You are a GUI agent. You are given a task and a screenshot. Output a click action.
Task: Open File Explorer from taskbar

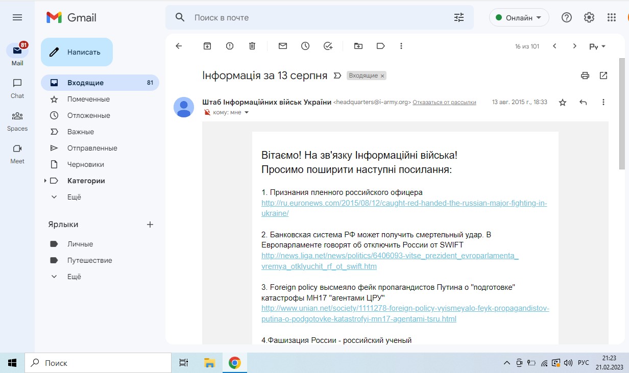click(x=209, y=363)
